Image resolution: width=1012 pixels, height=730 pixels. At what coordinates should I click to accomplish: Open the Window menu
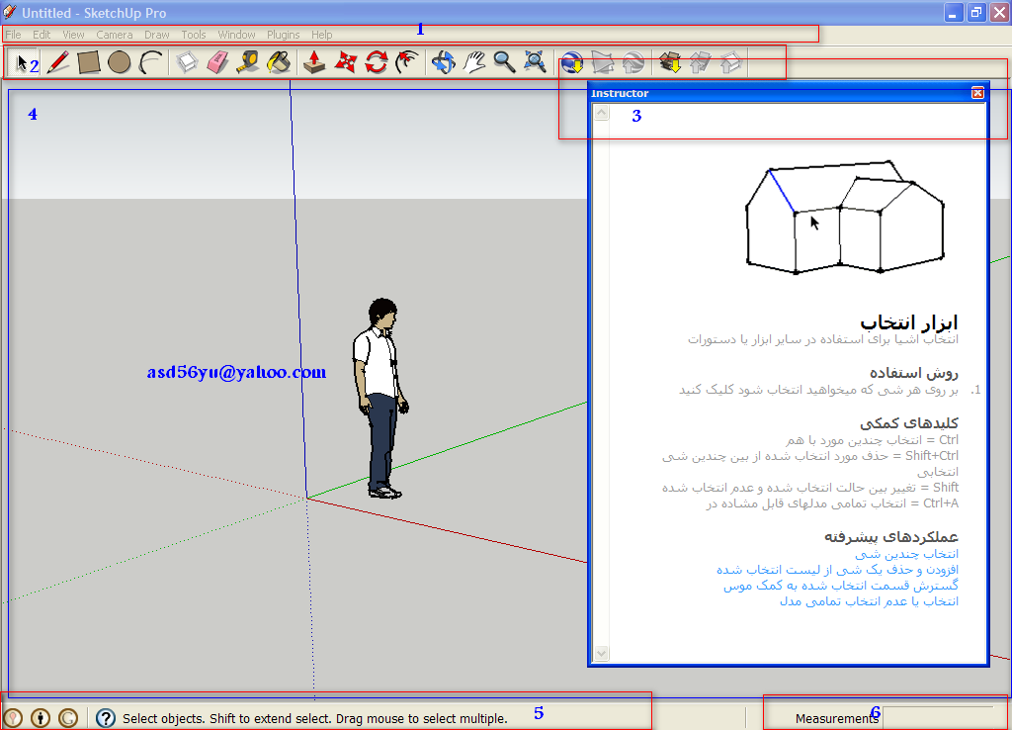(x=237, y=35)
